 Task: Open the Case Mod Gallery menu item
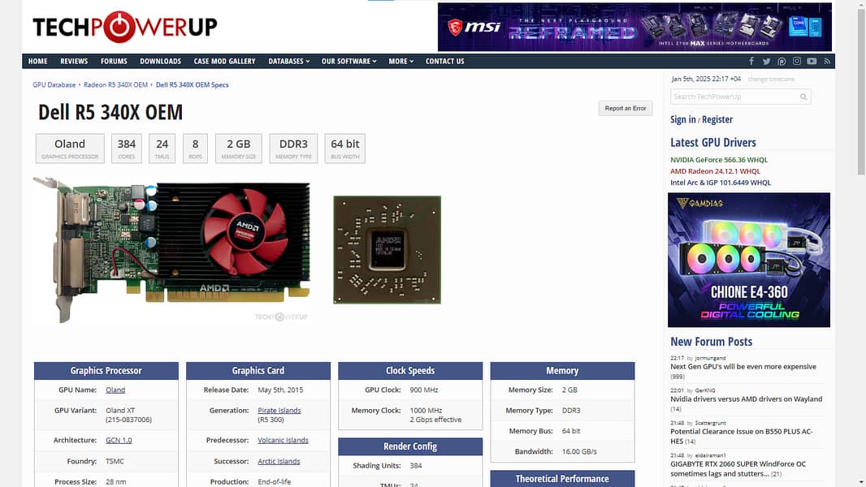pyautogui.click(x=224, y=61)
